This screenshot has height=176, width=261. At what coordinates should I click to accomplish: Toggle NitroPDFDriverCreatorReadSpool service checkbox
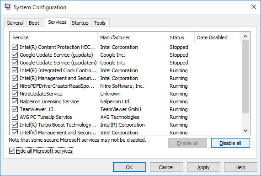click(x=15, y=86)
